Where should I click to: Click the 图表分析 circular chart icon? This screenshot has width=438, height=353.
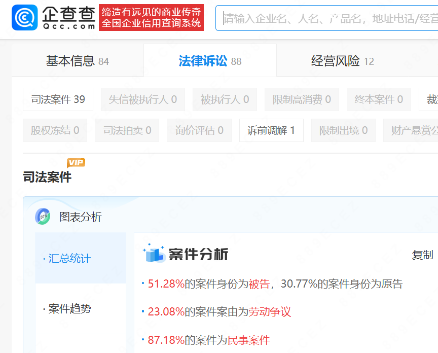[43, 217]
